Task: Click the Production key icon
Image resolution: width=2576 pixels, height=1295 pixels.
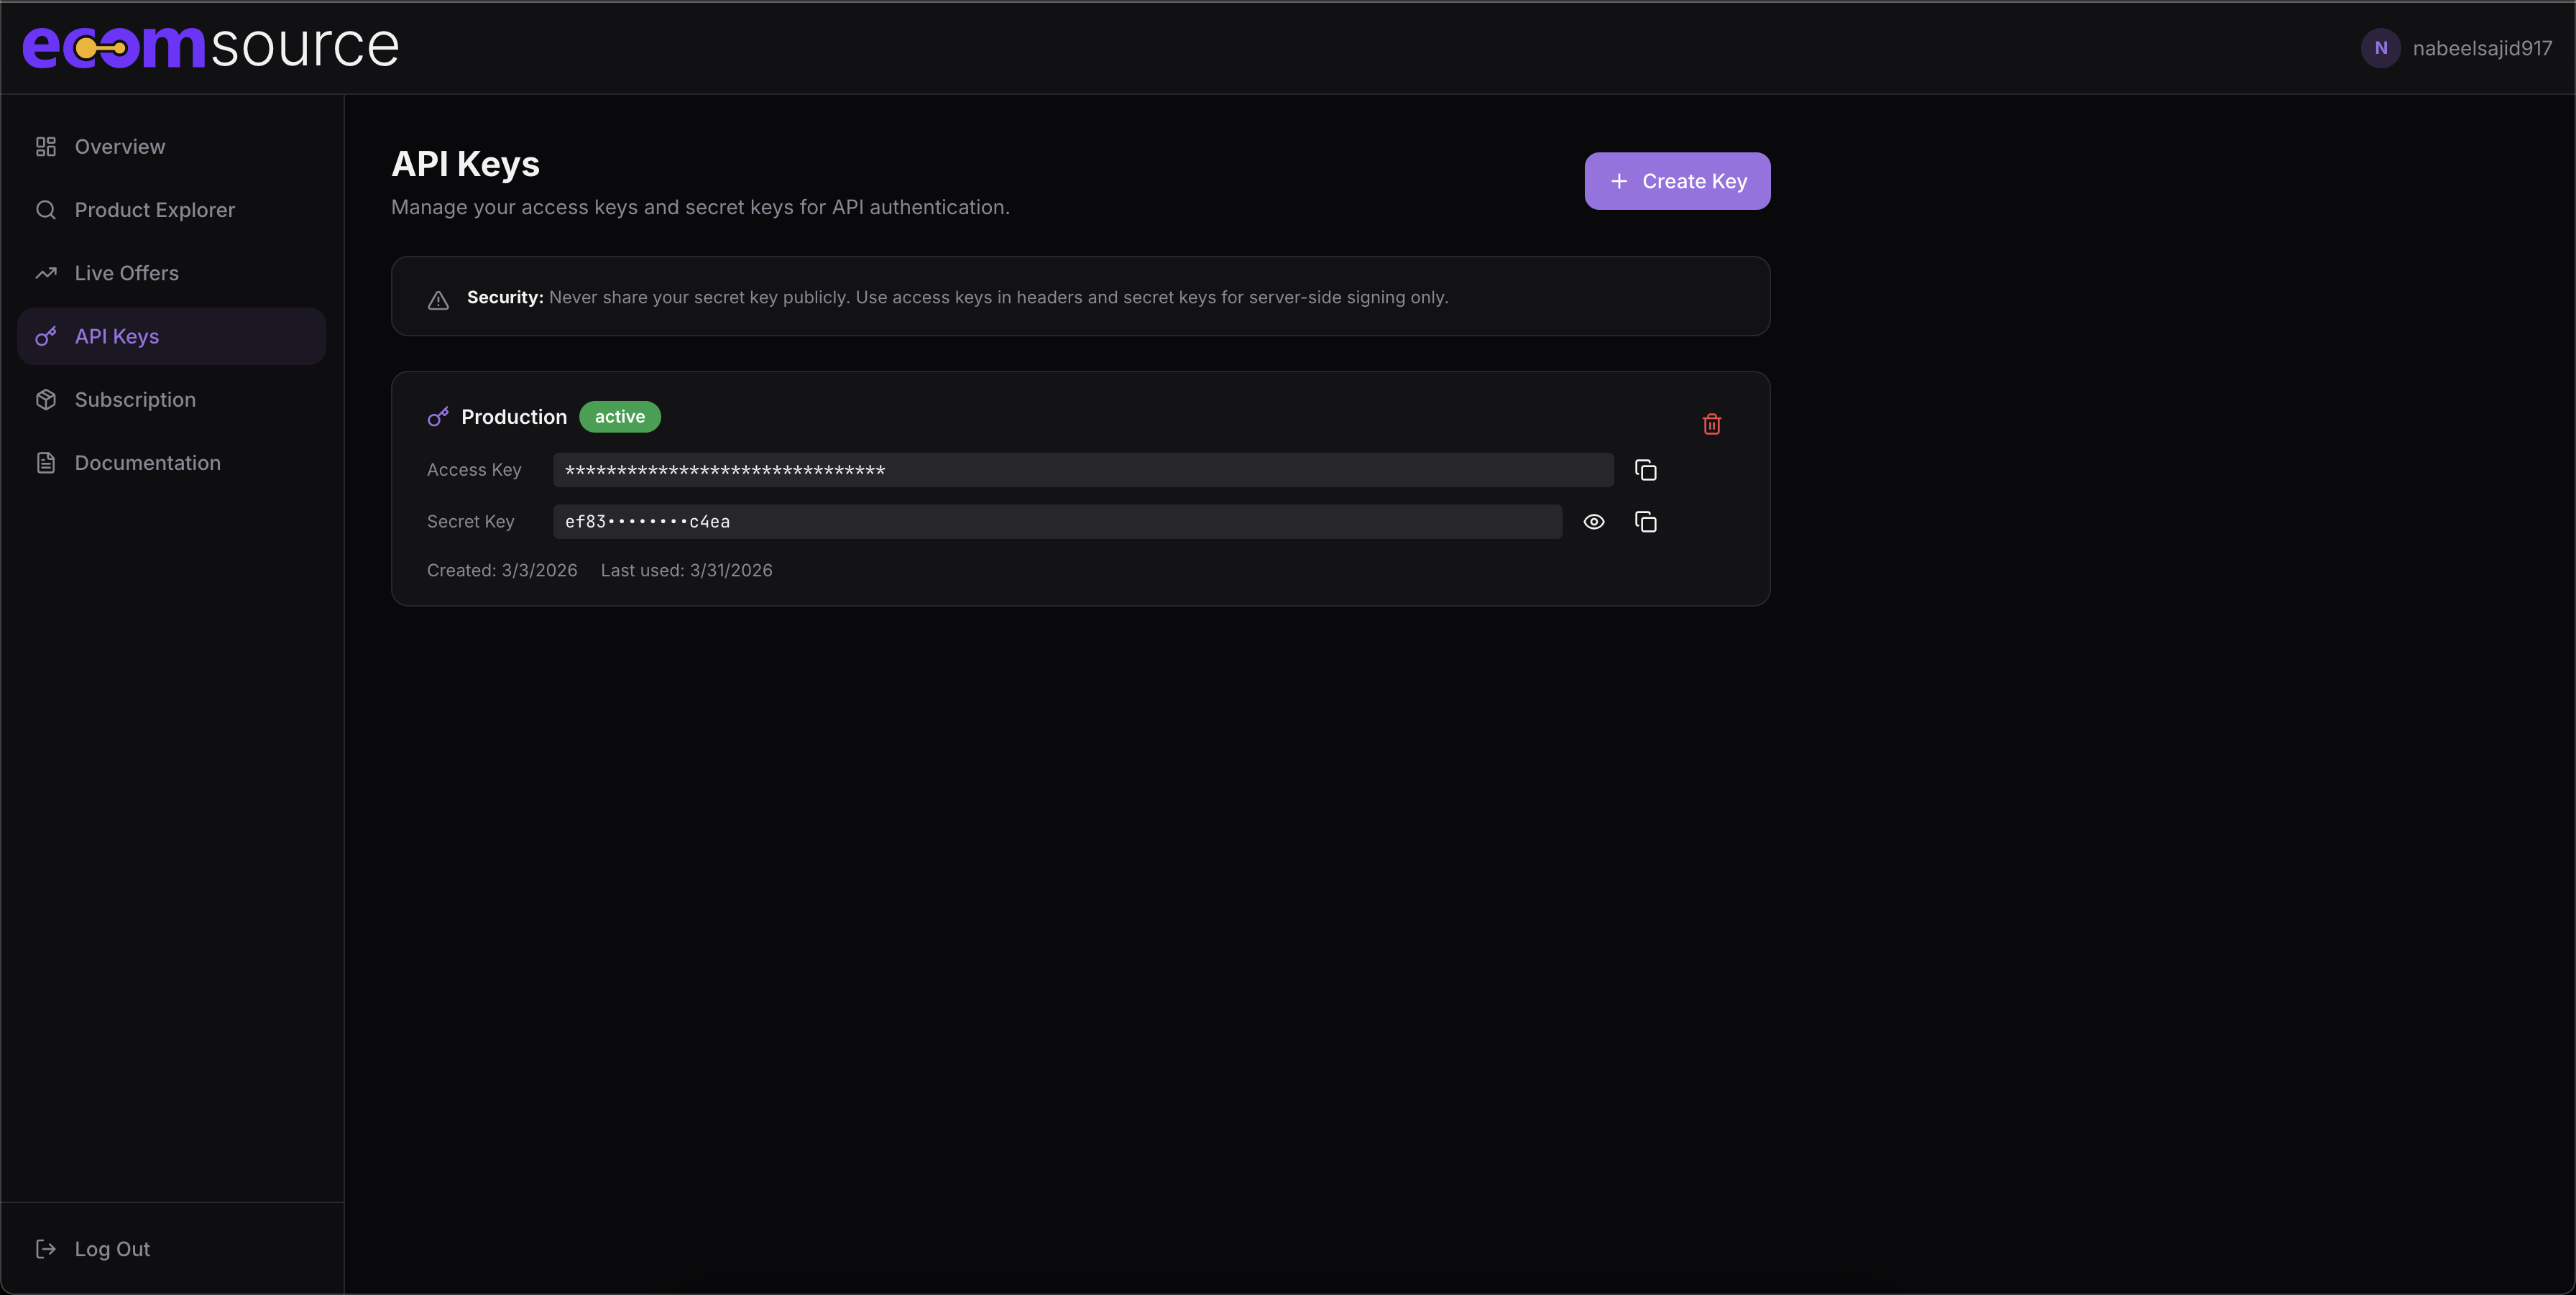Action: click(x=438, y=417)
